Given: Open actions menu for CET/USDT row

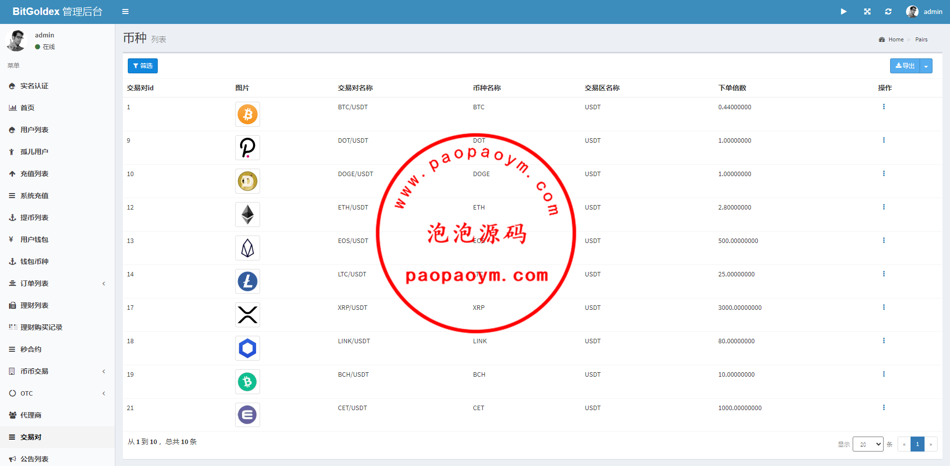Looking at the screenshot, I should 884,408.
